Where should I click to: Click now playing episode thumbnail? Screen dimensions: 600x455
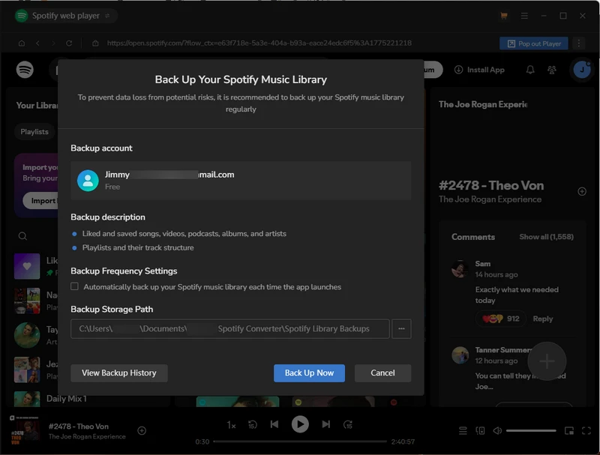[x=25, y=430]
